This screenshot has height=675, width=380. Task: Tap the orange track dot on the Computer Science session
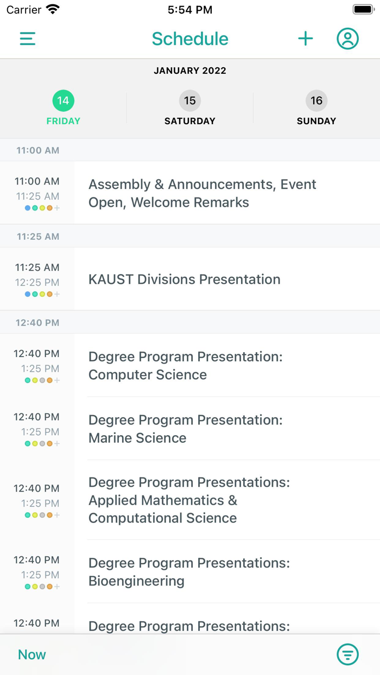click(x=49, y=380)
